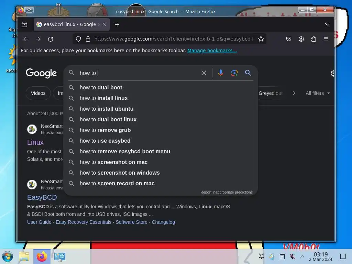Pick suggestion how to screen record on mac
The height and width of the screenshot is (264, 352).
[161, 184]
